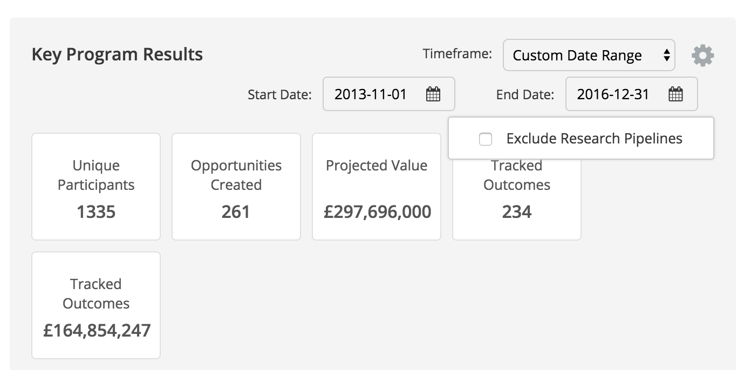Click the settings gear icon
This screenshot has height=370, width=751.
point(702,56)
